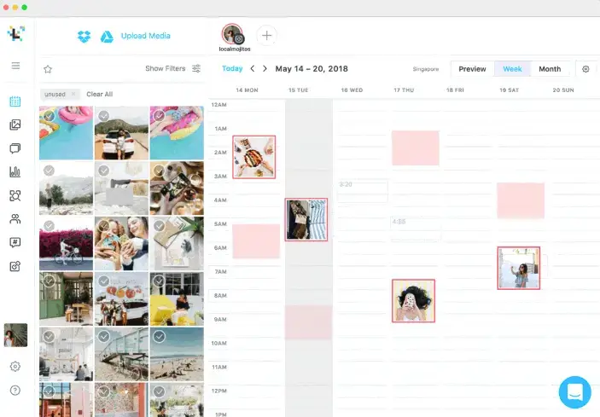This screenshot has width=600, height=417.
Task: Open the Saturday scheduled girl by wall post
Action: (519, 268)
